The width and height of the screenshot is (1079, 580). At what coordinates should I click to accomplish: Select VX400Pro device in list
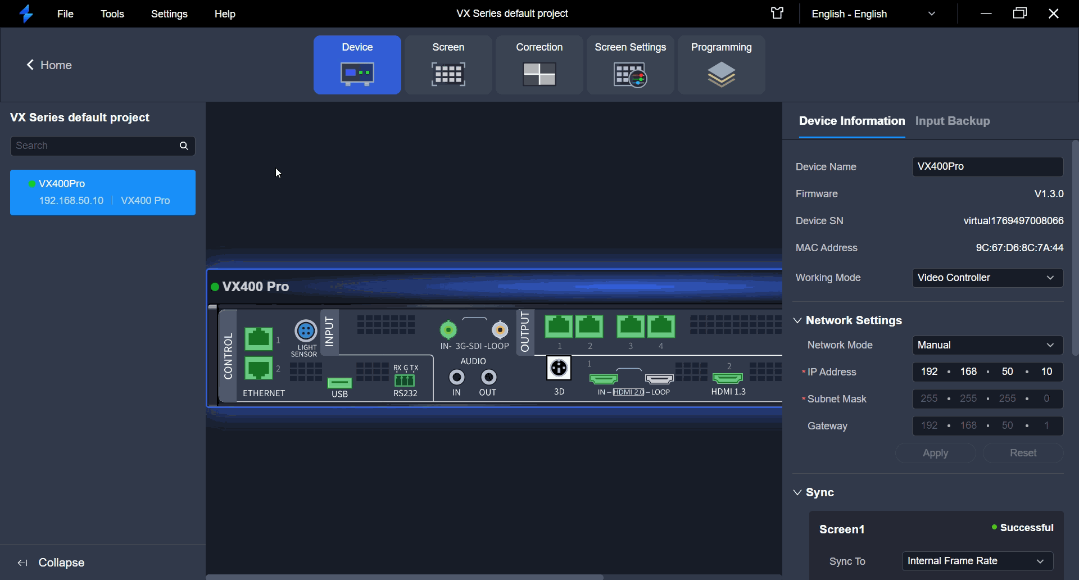point(103,192)
